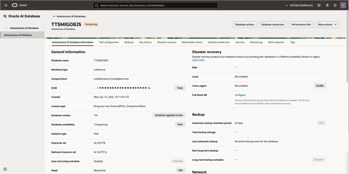Open Learn more disaster recovery link
Viewport: 349px width, 174px height.
[198, 60]
